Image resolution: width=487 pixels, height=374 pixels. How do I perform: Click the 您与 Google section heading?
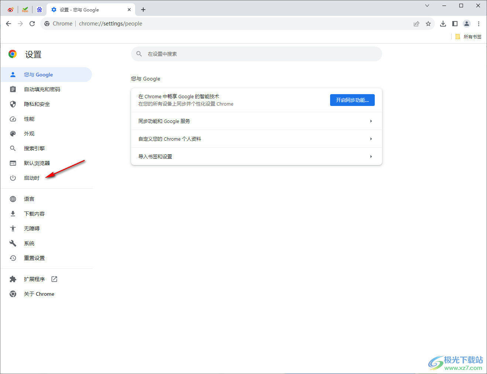[145, 79]
